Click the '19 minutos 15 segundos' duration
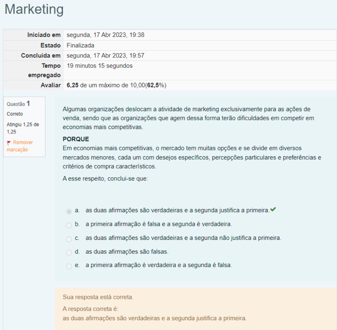 (100, 66)
